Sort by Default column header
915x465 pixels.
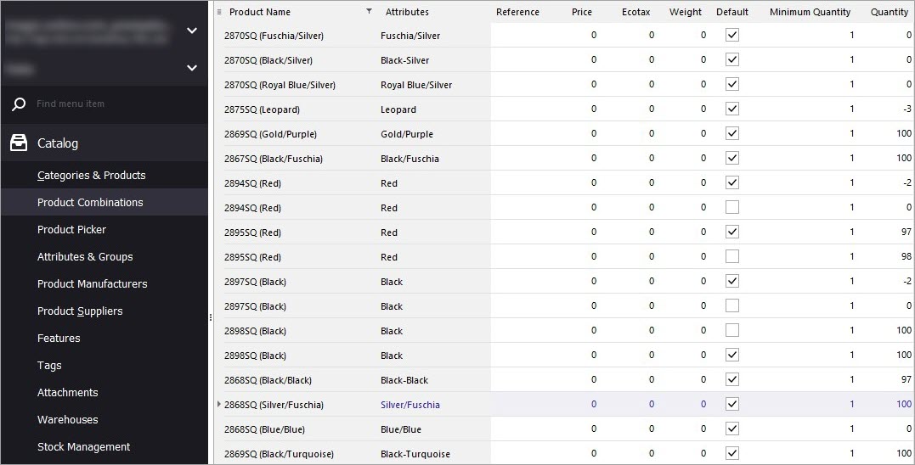(x=732, y=12)
